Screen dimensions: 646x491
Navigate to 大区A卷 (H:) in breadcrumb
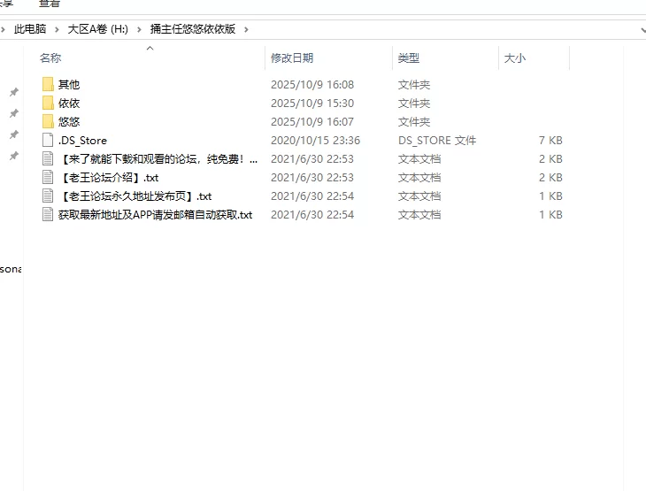pyautogui.click(x=97, y=29)
